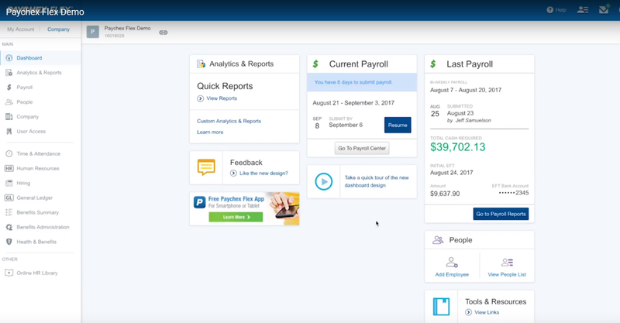
Task: Open Custom Analytics & Reports link
Action: point(229,121)
